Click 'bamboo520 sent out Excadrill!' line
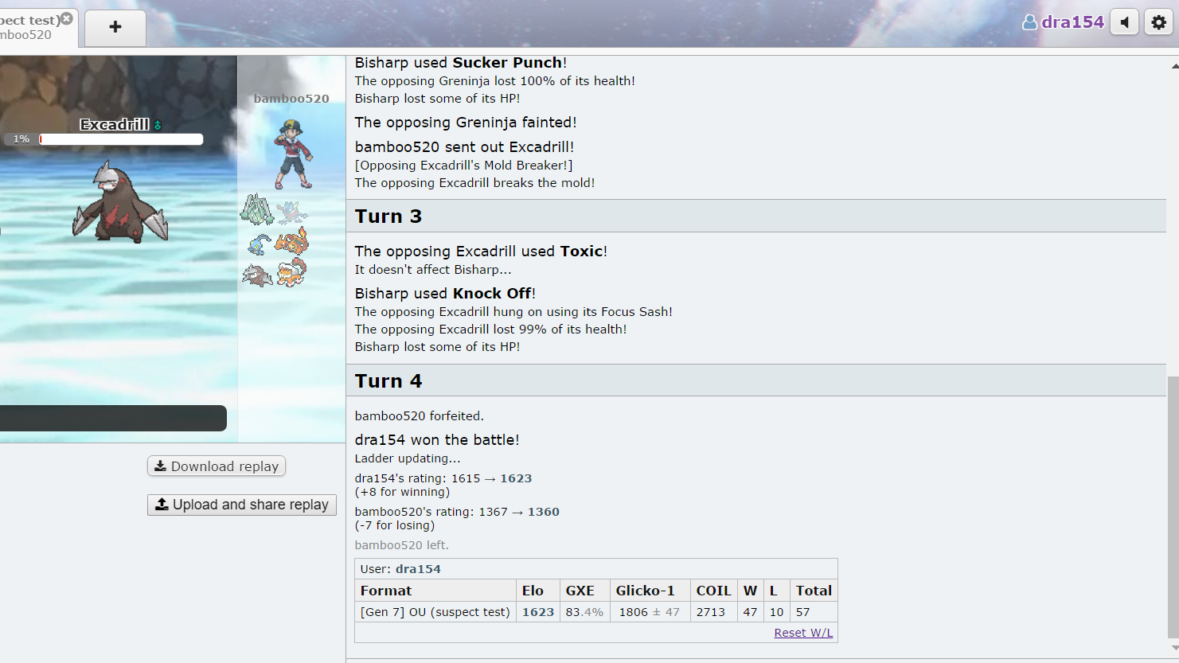The width and height of the screenshot is (1179, 663). 464,147
